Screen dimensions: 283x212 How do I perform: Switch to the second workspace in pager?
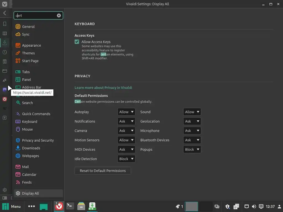pos(206,206)
